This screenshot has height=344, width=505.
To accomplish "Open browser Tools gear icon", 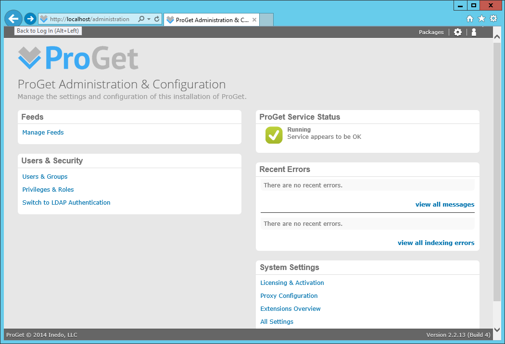I will 493,18.
